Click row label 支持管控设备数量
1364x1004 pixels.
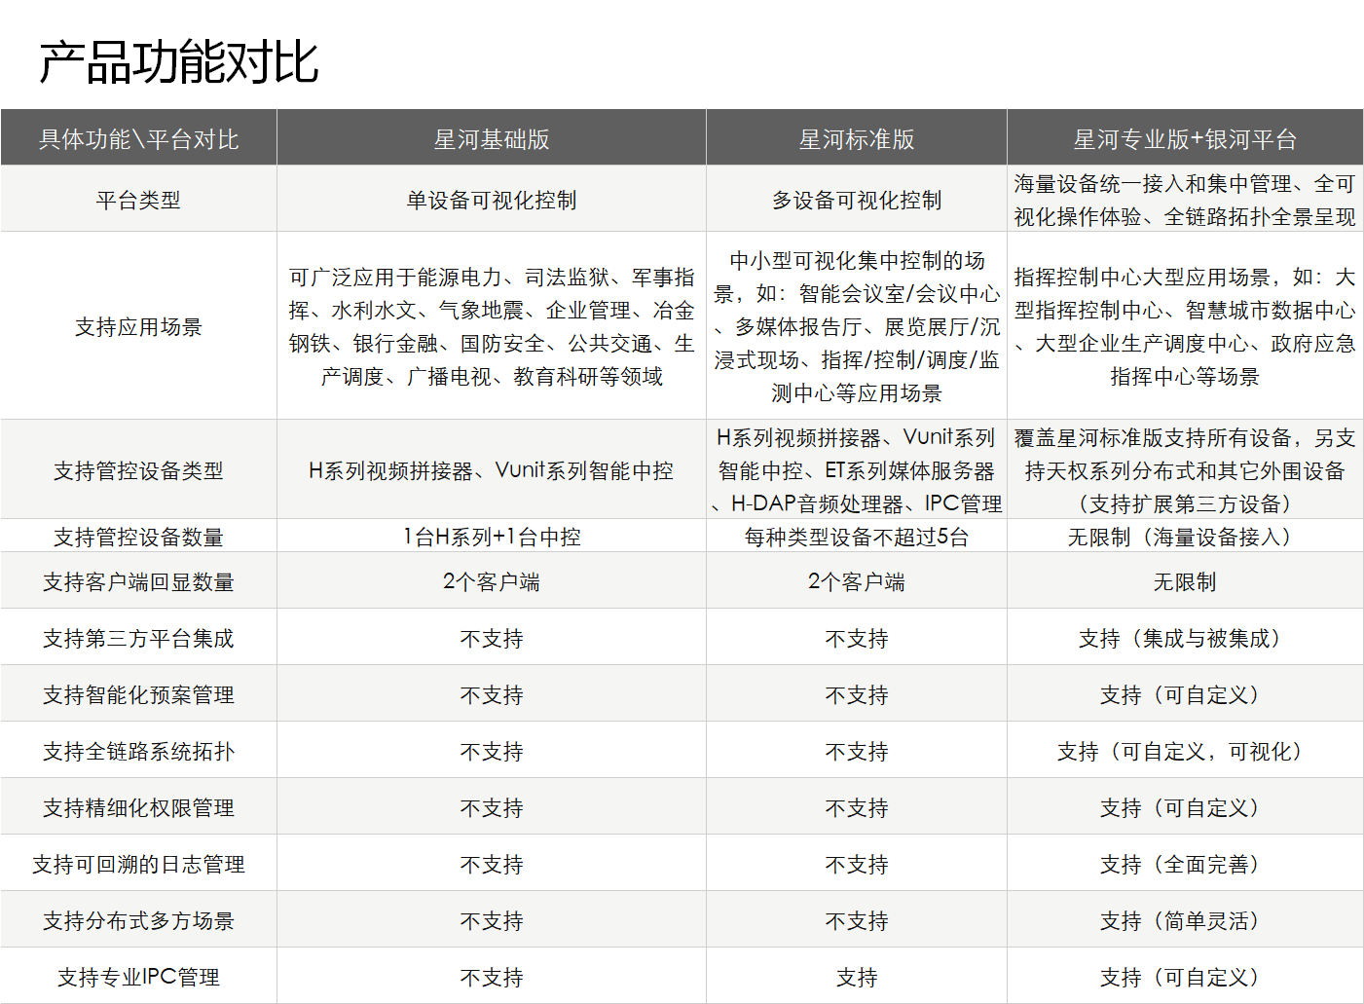138,537
